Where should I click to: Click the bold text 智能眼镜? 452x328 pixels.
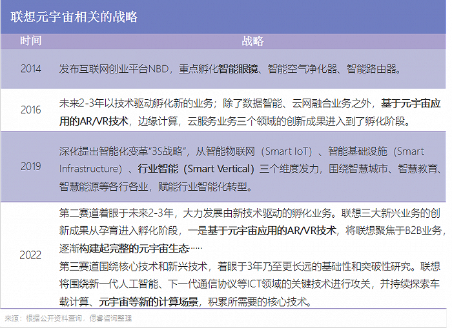(x=238, y=69)
